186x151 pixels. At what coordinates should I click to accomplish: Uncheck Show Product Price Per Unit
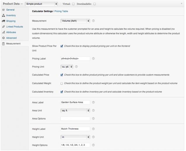coord(62,46)
